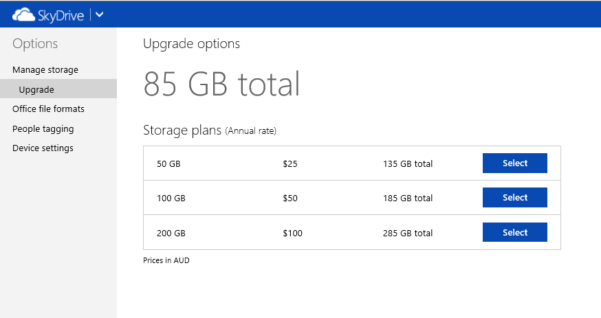Open Device settings in the sidebar
This screenshot has width=601, height=318.
(x=43, y=148)
